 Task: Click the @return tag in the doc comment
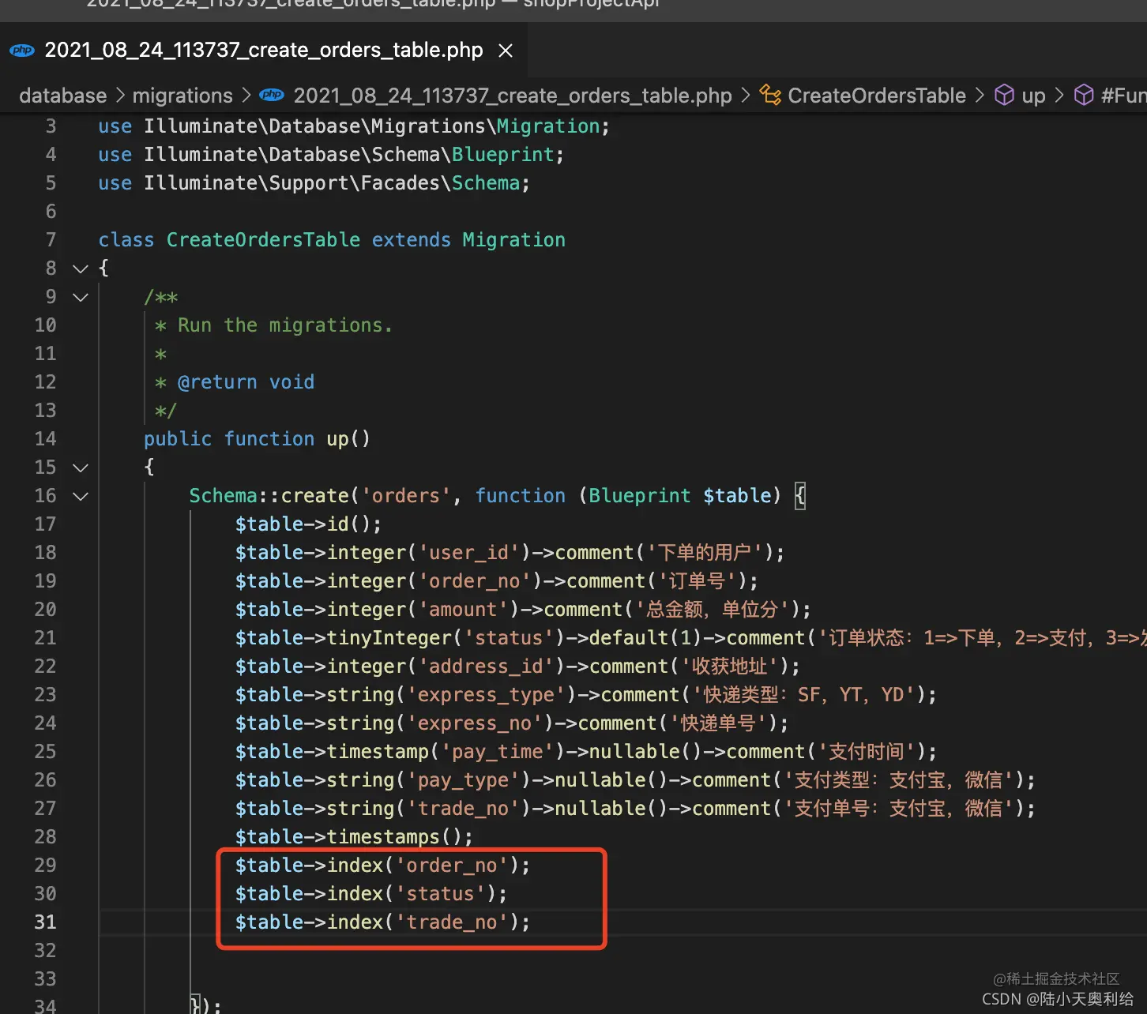(x=217, y=382)
